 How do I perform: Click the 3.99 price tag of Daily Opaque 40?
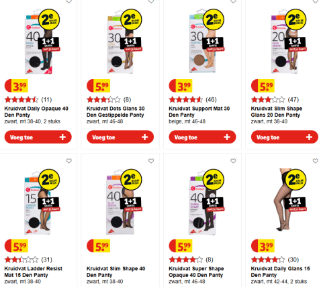tap(16, 86)
